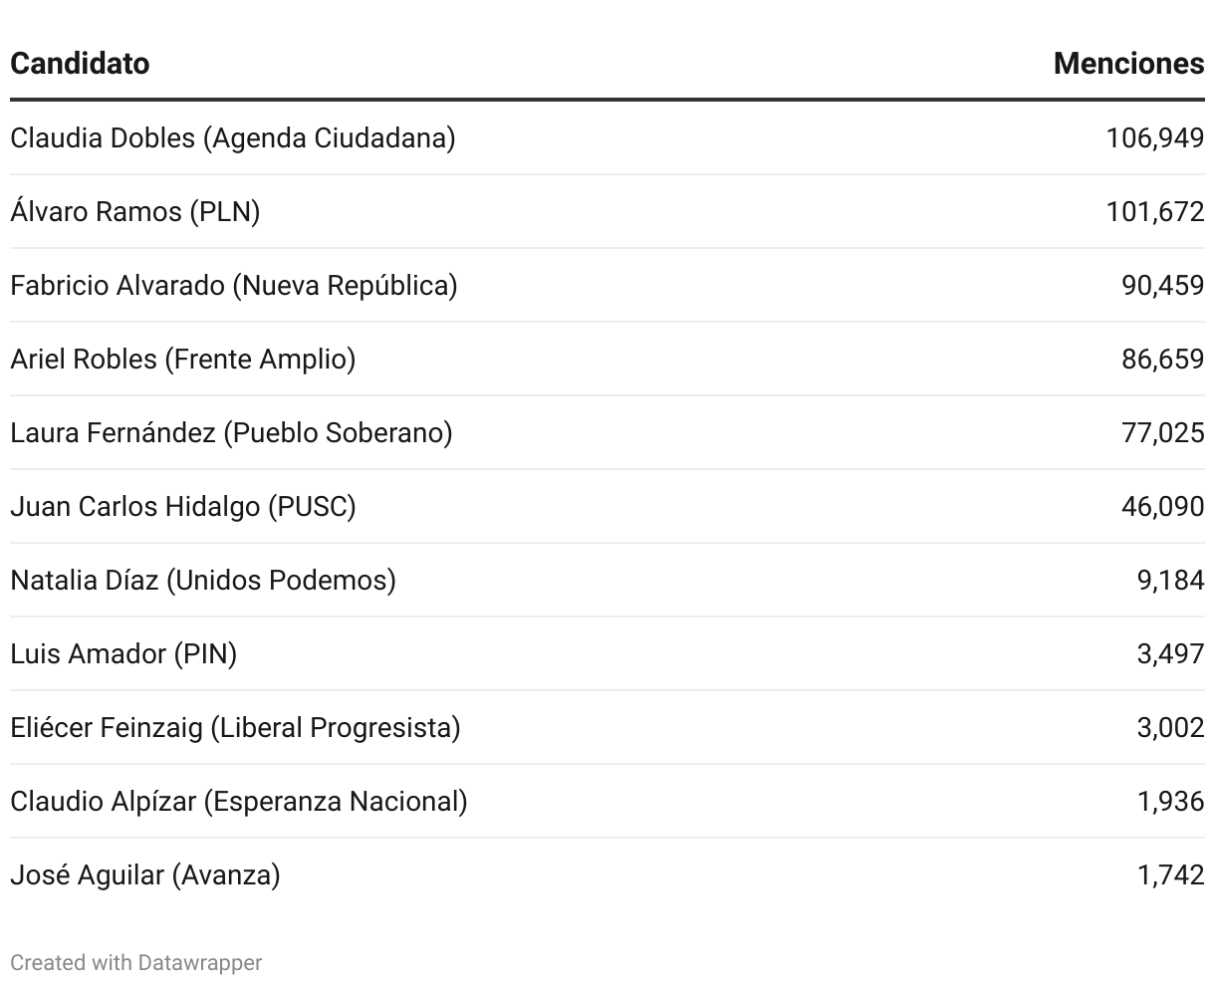1215x986 pixels.
Task: Open the Created with Datawrapper link
Action: tap(136, 963)
